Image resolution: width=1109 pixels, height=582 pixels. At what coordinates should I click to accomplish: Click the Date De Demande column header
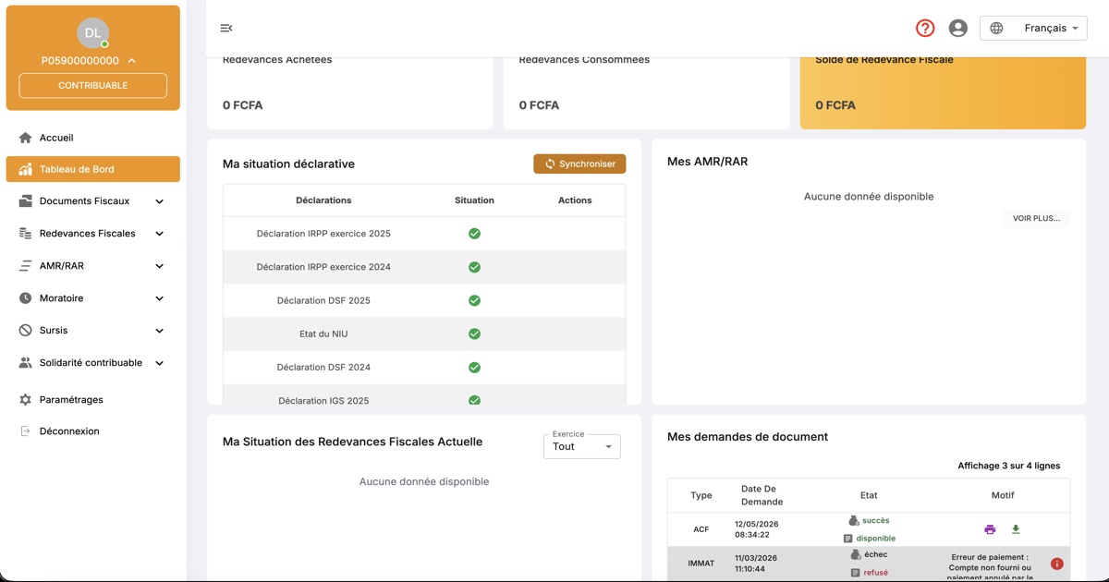762,495
